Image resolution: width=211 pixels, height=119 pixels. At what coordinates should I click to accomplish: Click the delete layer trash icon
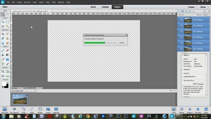(x=204, y=11)
